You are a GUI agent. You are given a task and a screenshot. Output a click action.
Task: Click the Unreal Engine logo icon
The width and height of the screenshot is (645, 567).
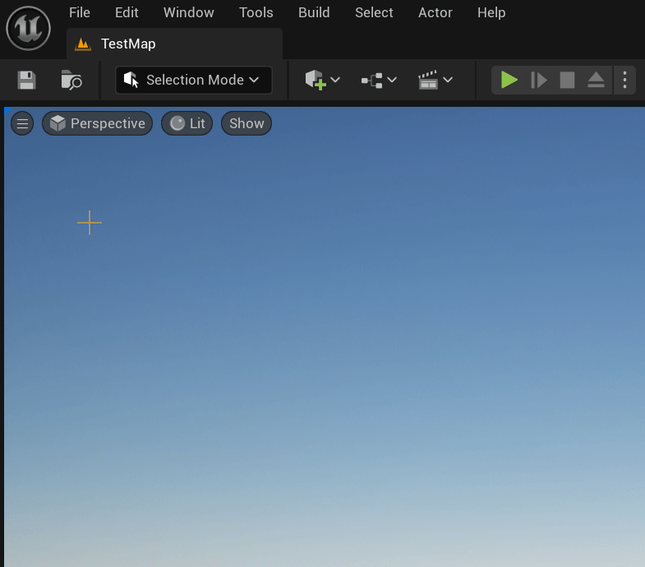point(29,28)
